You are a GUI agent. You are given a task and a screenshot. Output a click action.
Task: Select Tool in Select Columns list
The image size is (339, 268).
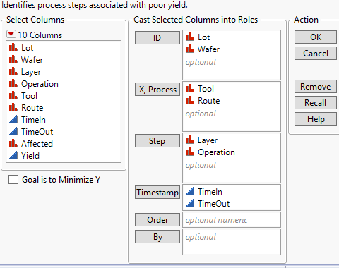[64, 96]
